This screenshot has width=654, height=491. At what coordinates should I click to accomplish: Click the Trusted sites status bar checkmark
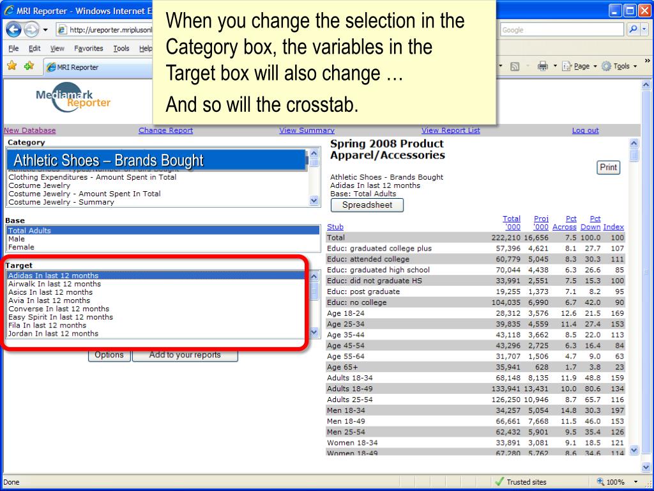pyautogui.click(x=499, y=481)
